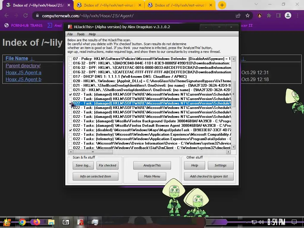The height and width of the screenshot is (228, 304).
Task: Open the network icon in the tray
Action: (x=254, y=222)
